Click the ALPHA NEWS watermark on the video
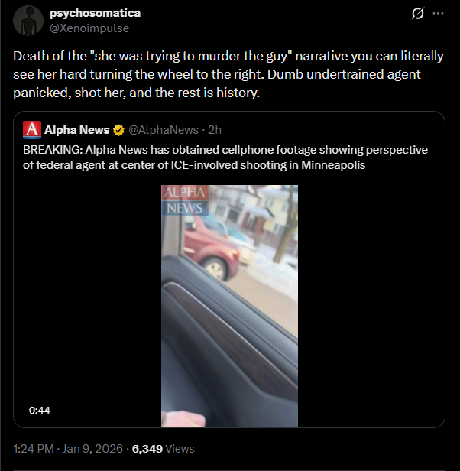 (x=183, y=200)
